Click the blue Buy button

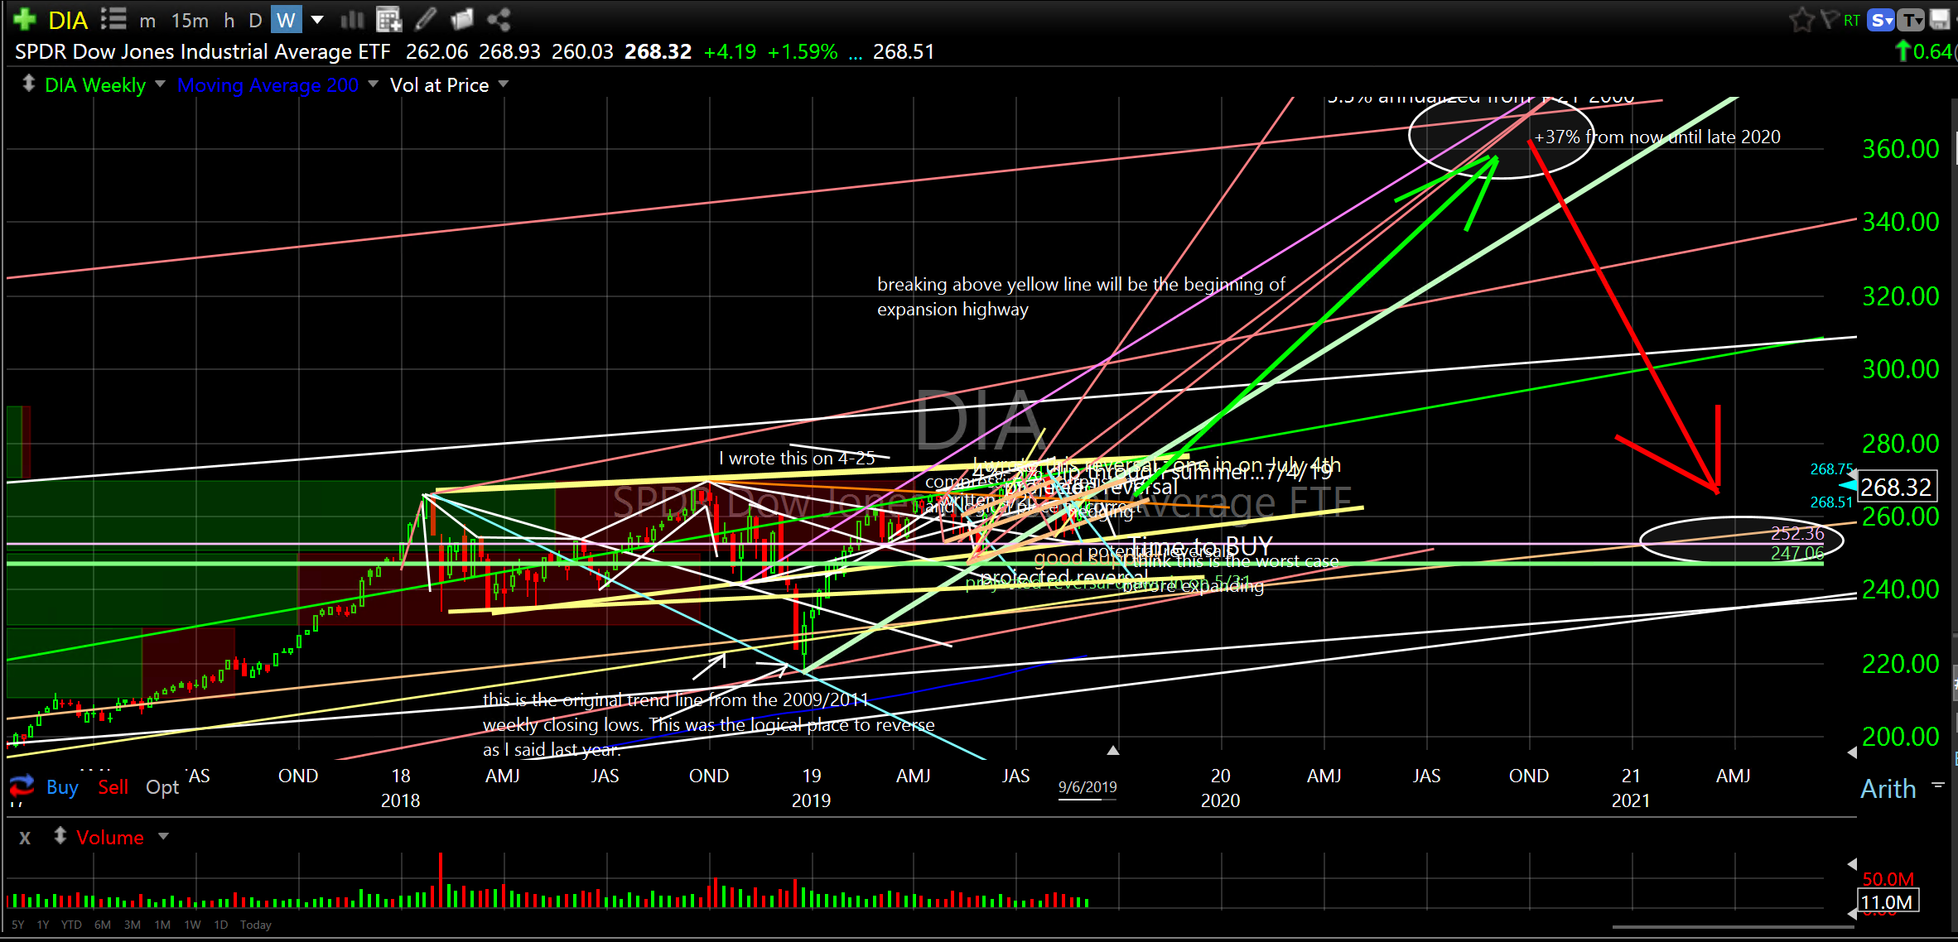click(62, 787)
